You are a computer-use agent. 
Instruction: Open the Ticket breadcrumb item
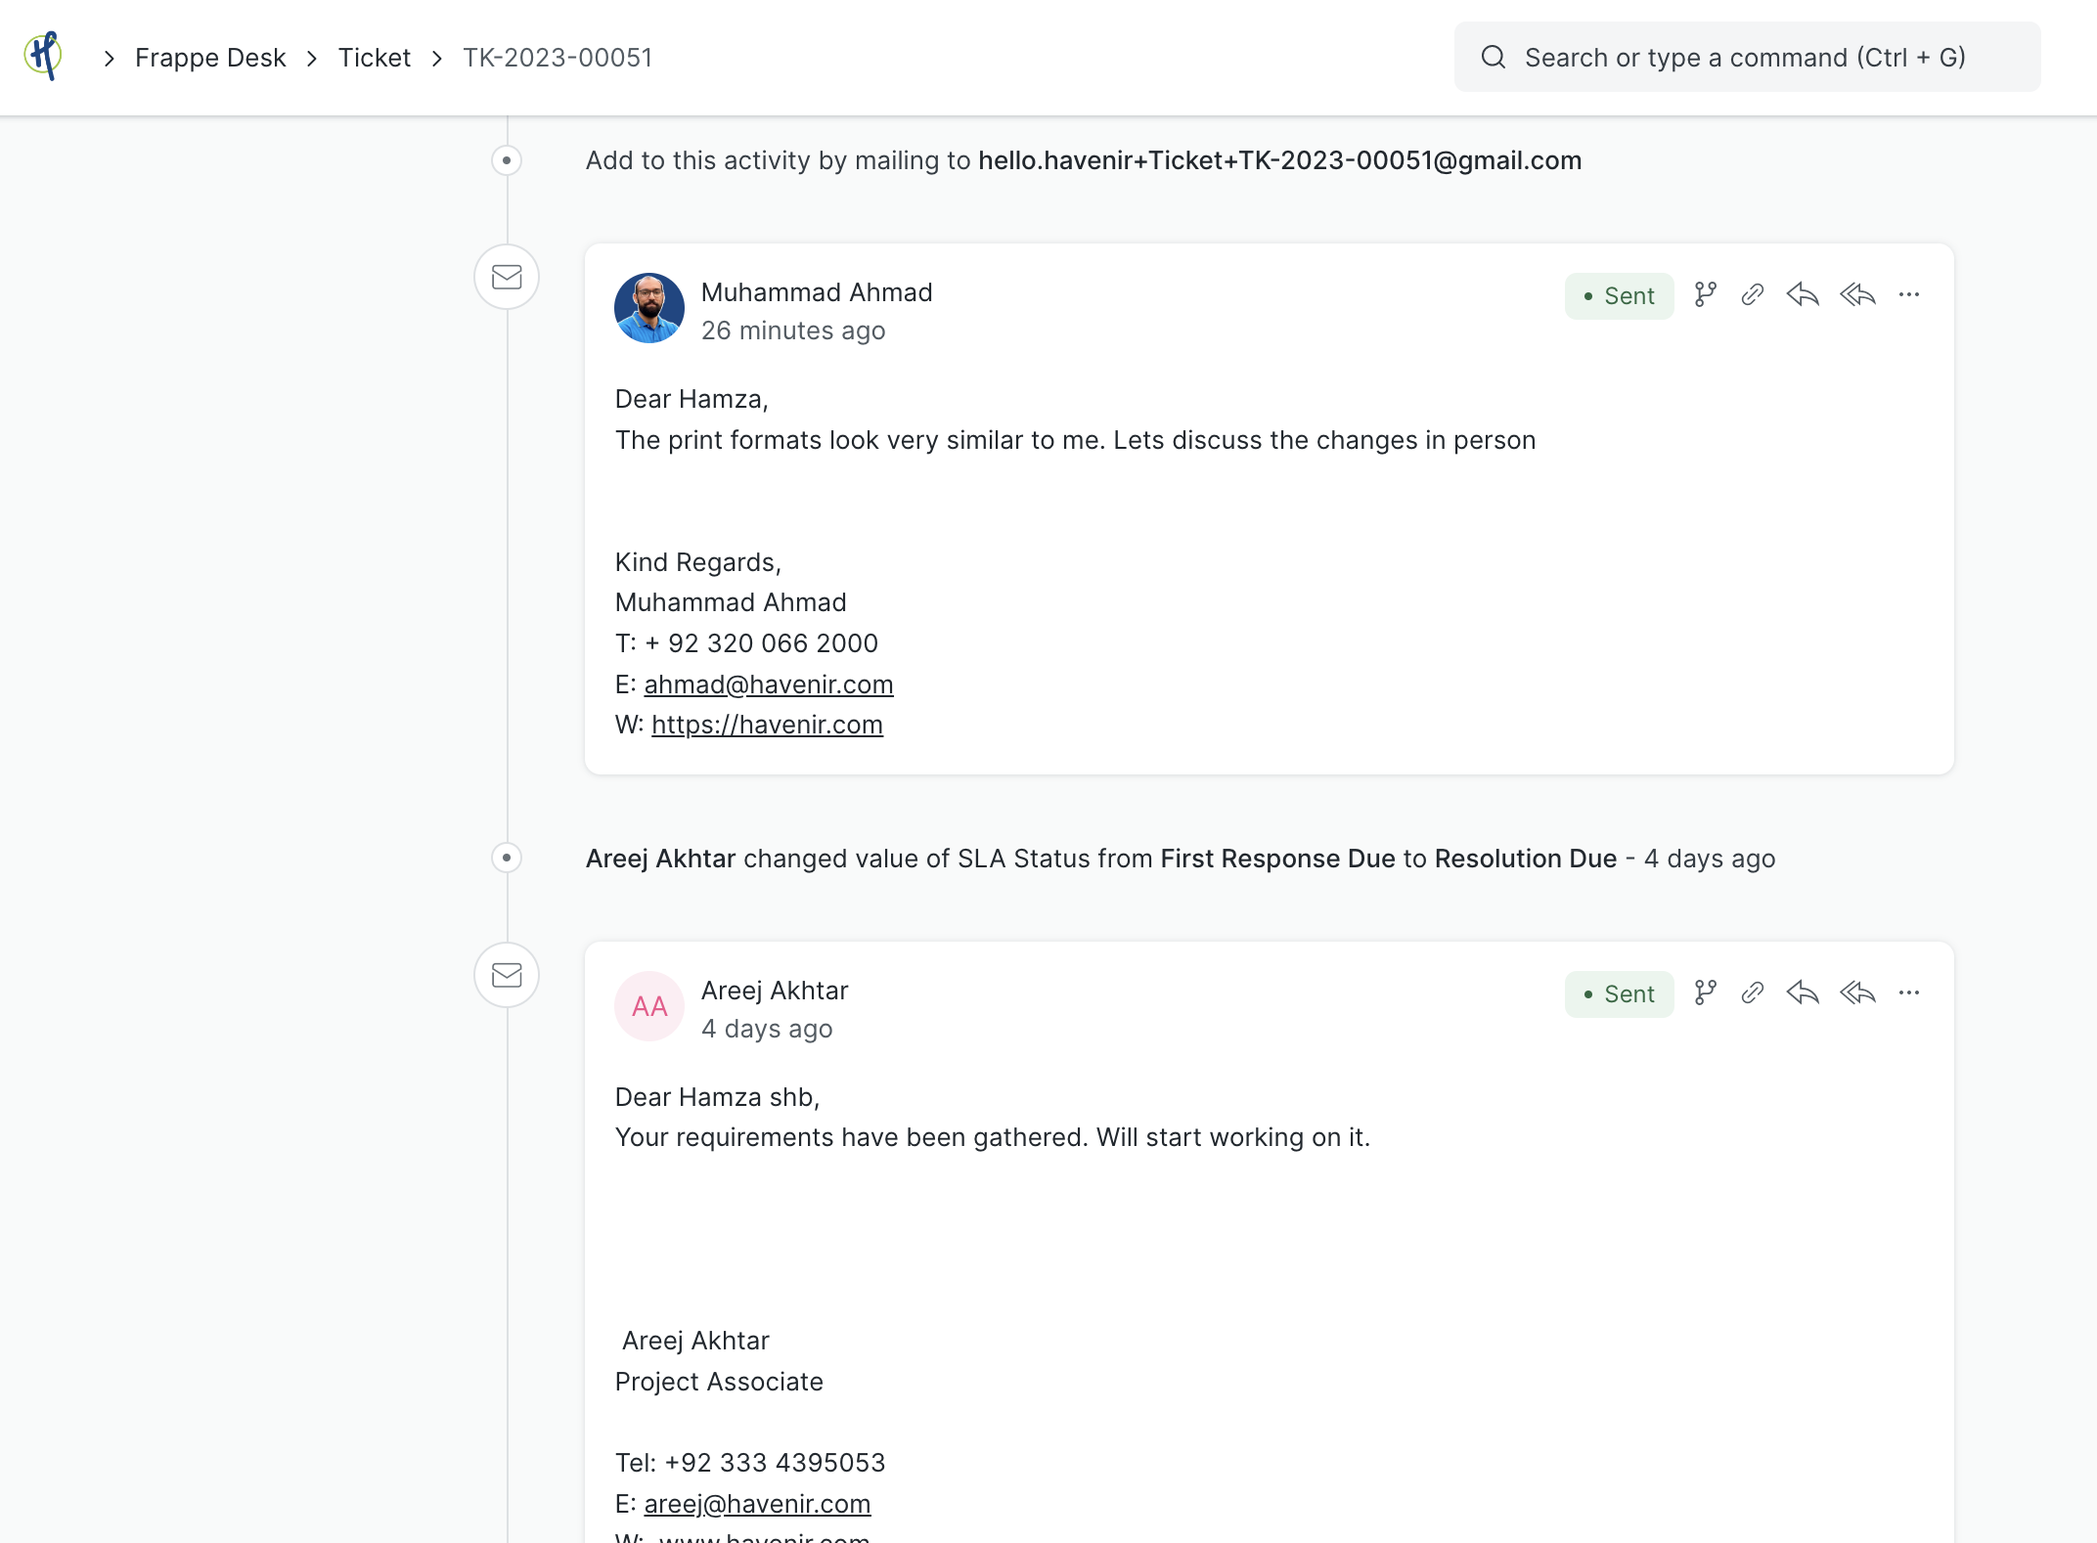pos(374,57)
